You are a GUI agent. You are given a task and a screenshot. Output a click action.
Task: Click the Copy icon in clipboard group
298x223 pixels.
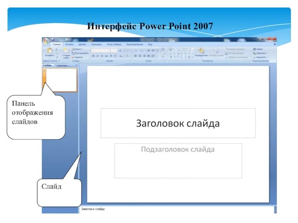(x=57, y=53)
